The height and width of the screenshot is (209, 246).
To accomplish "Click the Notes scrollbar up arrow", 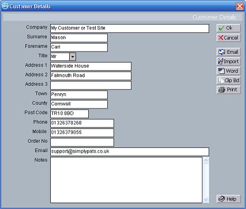I will [x=206, y=160].
